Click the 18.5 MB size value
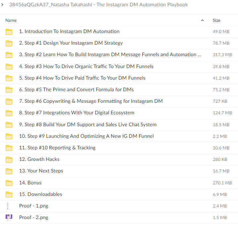Screen dimensions: 238x227 (221, 125)
